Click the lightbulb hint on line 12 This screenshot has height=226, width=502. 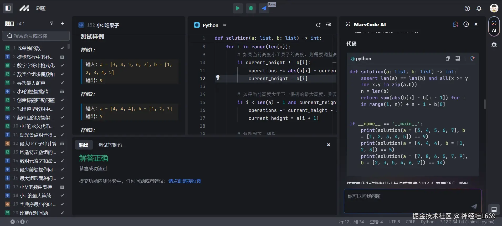coord(218,78)
